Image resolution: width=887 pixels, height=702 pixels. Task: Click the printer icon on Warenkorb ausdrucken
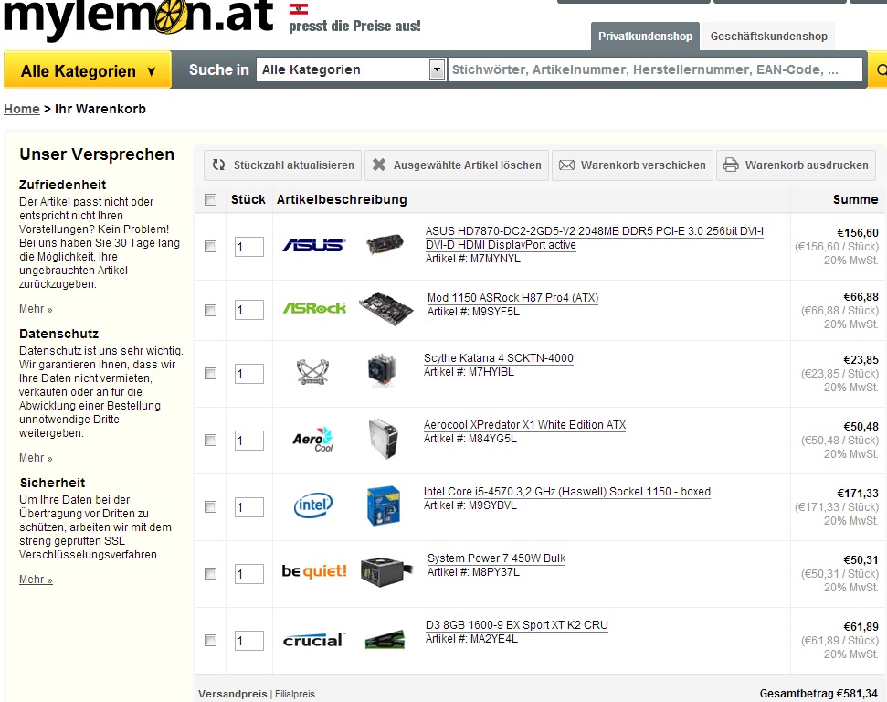click(x=731, y=165)
